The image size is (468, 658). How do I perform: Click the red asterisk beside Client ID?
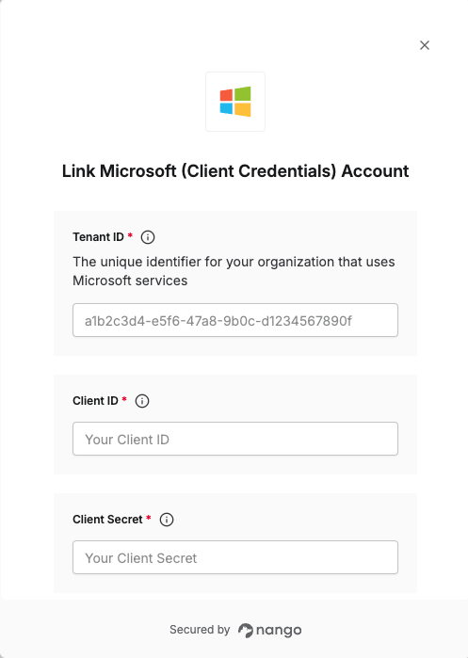124,399
